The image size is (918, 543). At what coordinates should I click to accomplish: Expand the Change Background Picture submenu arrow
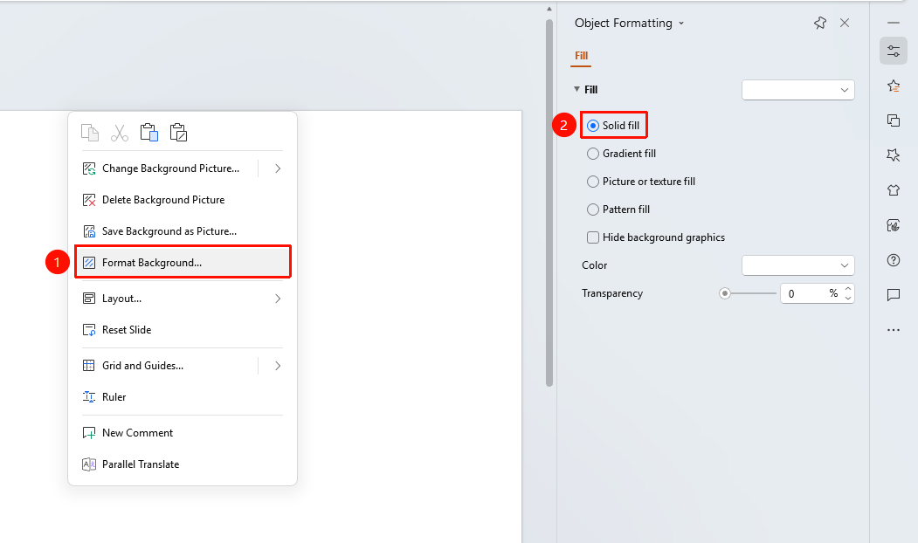click(x=278, y=168)
